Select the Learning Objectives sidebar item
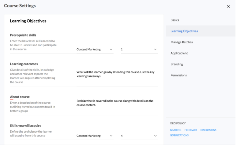The image size is (236, 145). [x=184, y=31]
